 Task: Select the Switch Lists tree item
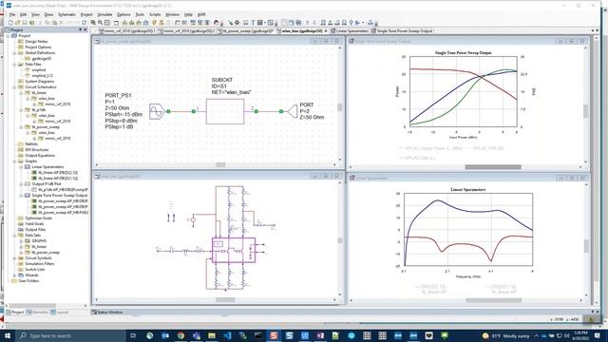tap(34, 270)
